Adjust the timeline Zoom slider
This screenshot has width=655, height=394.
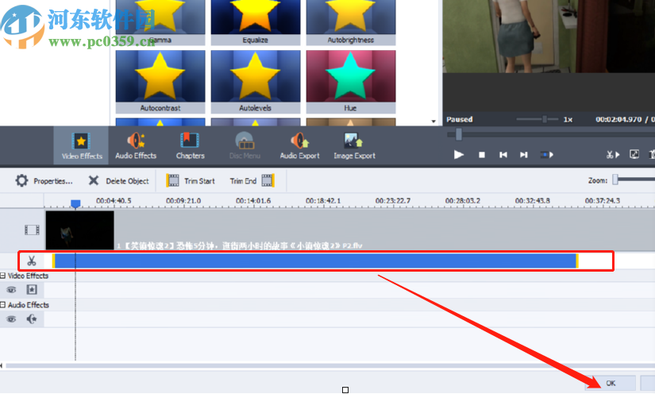click(615, 180)
